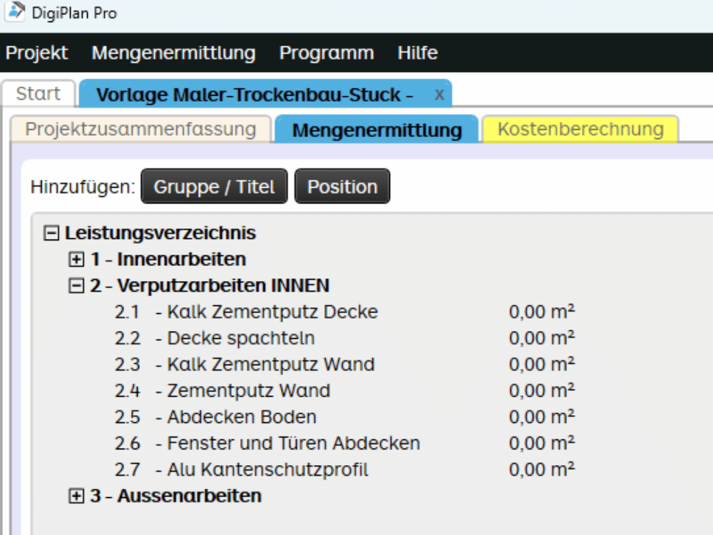
Task: Switch to the Start tab
Action: (39, 94)
